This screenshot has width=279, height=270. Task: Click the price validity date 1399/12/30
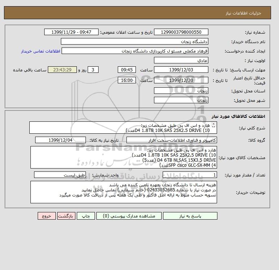(x=181, y=80)
